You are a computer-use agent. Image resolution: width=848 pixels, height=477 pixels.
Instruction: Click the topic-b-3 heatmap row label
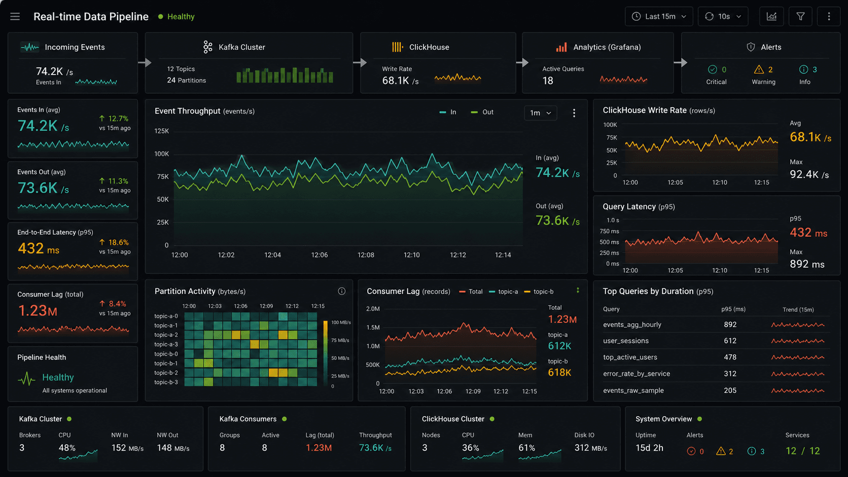click(166, 382)
